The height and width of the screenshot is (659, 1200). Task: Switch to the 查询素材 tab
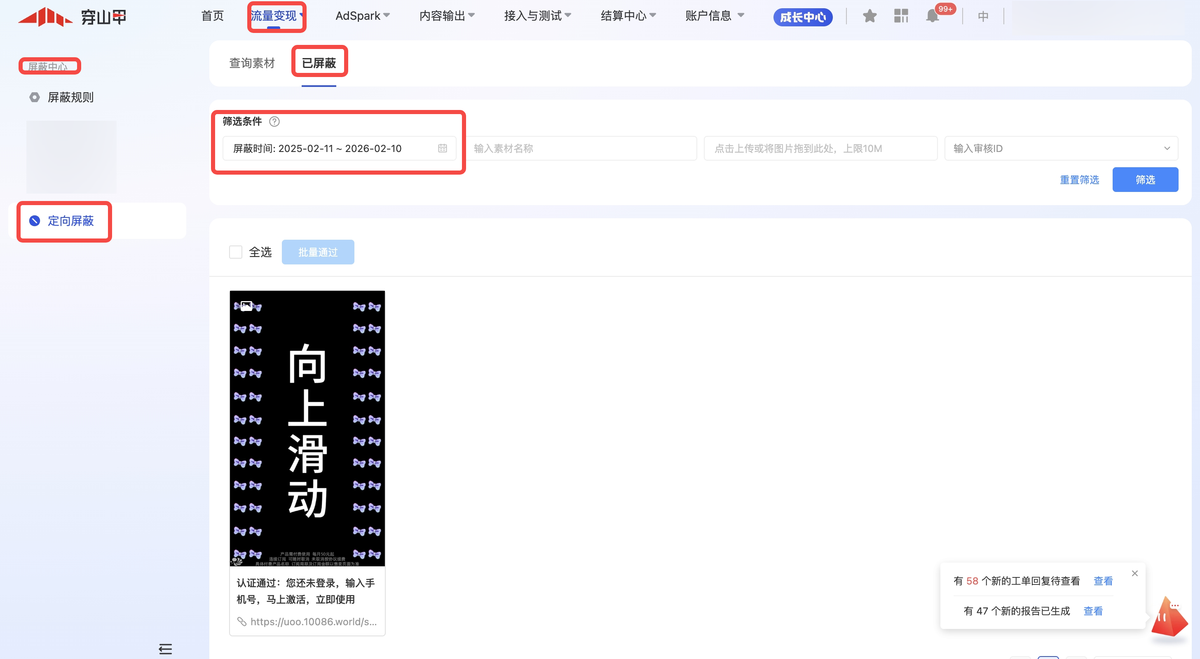pyautogui.click(x=252, y=63)
